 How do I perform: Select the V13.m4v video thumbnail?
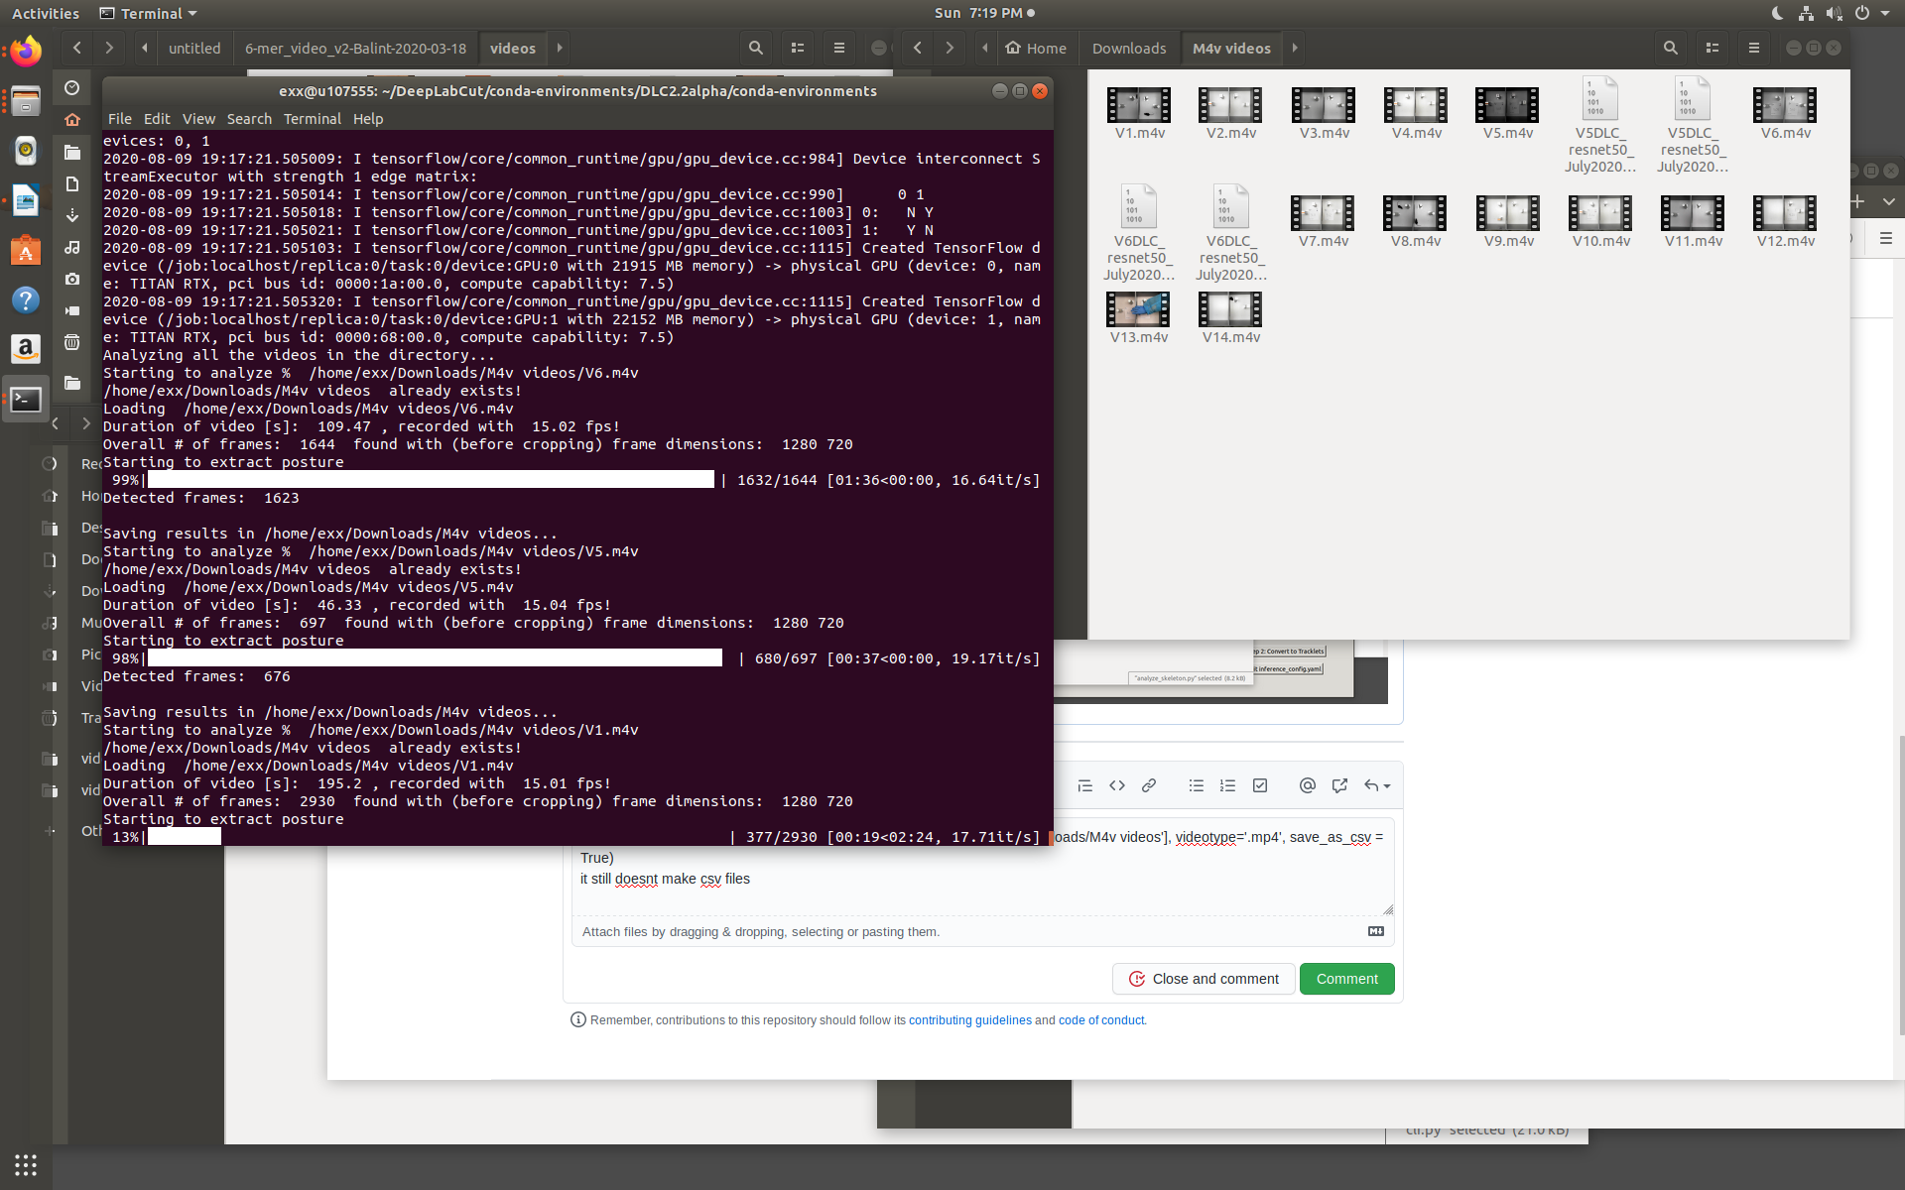[x=1137, y=308]
